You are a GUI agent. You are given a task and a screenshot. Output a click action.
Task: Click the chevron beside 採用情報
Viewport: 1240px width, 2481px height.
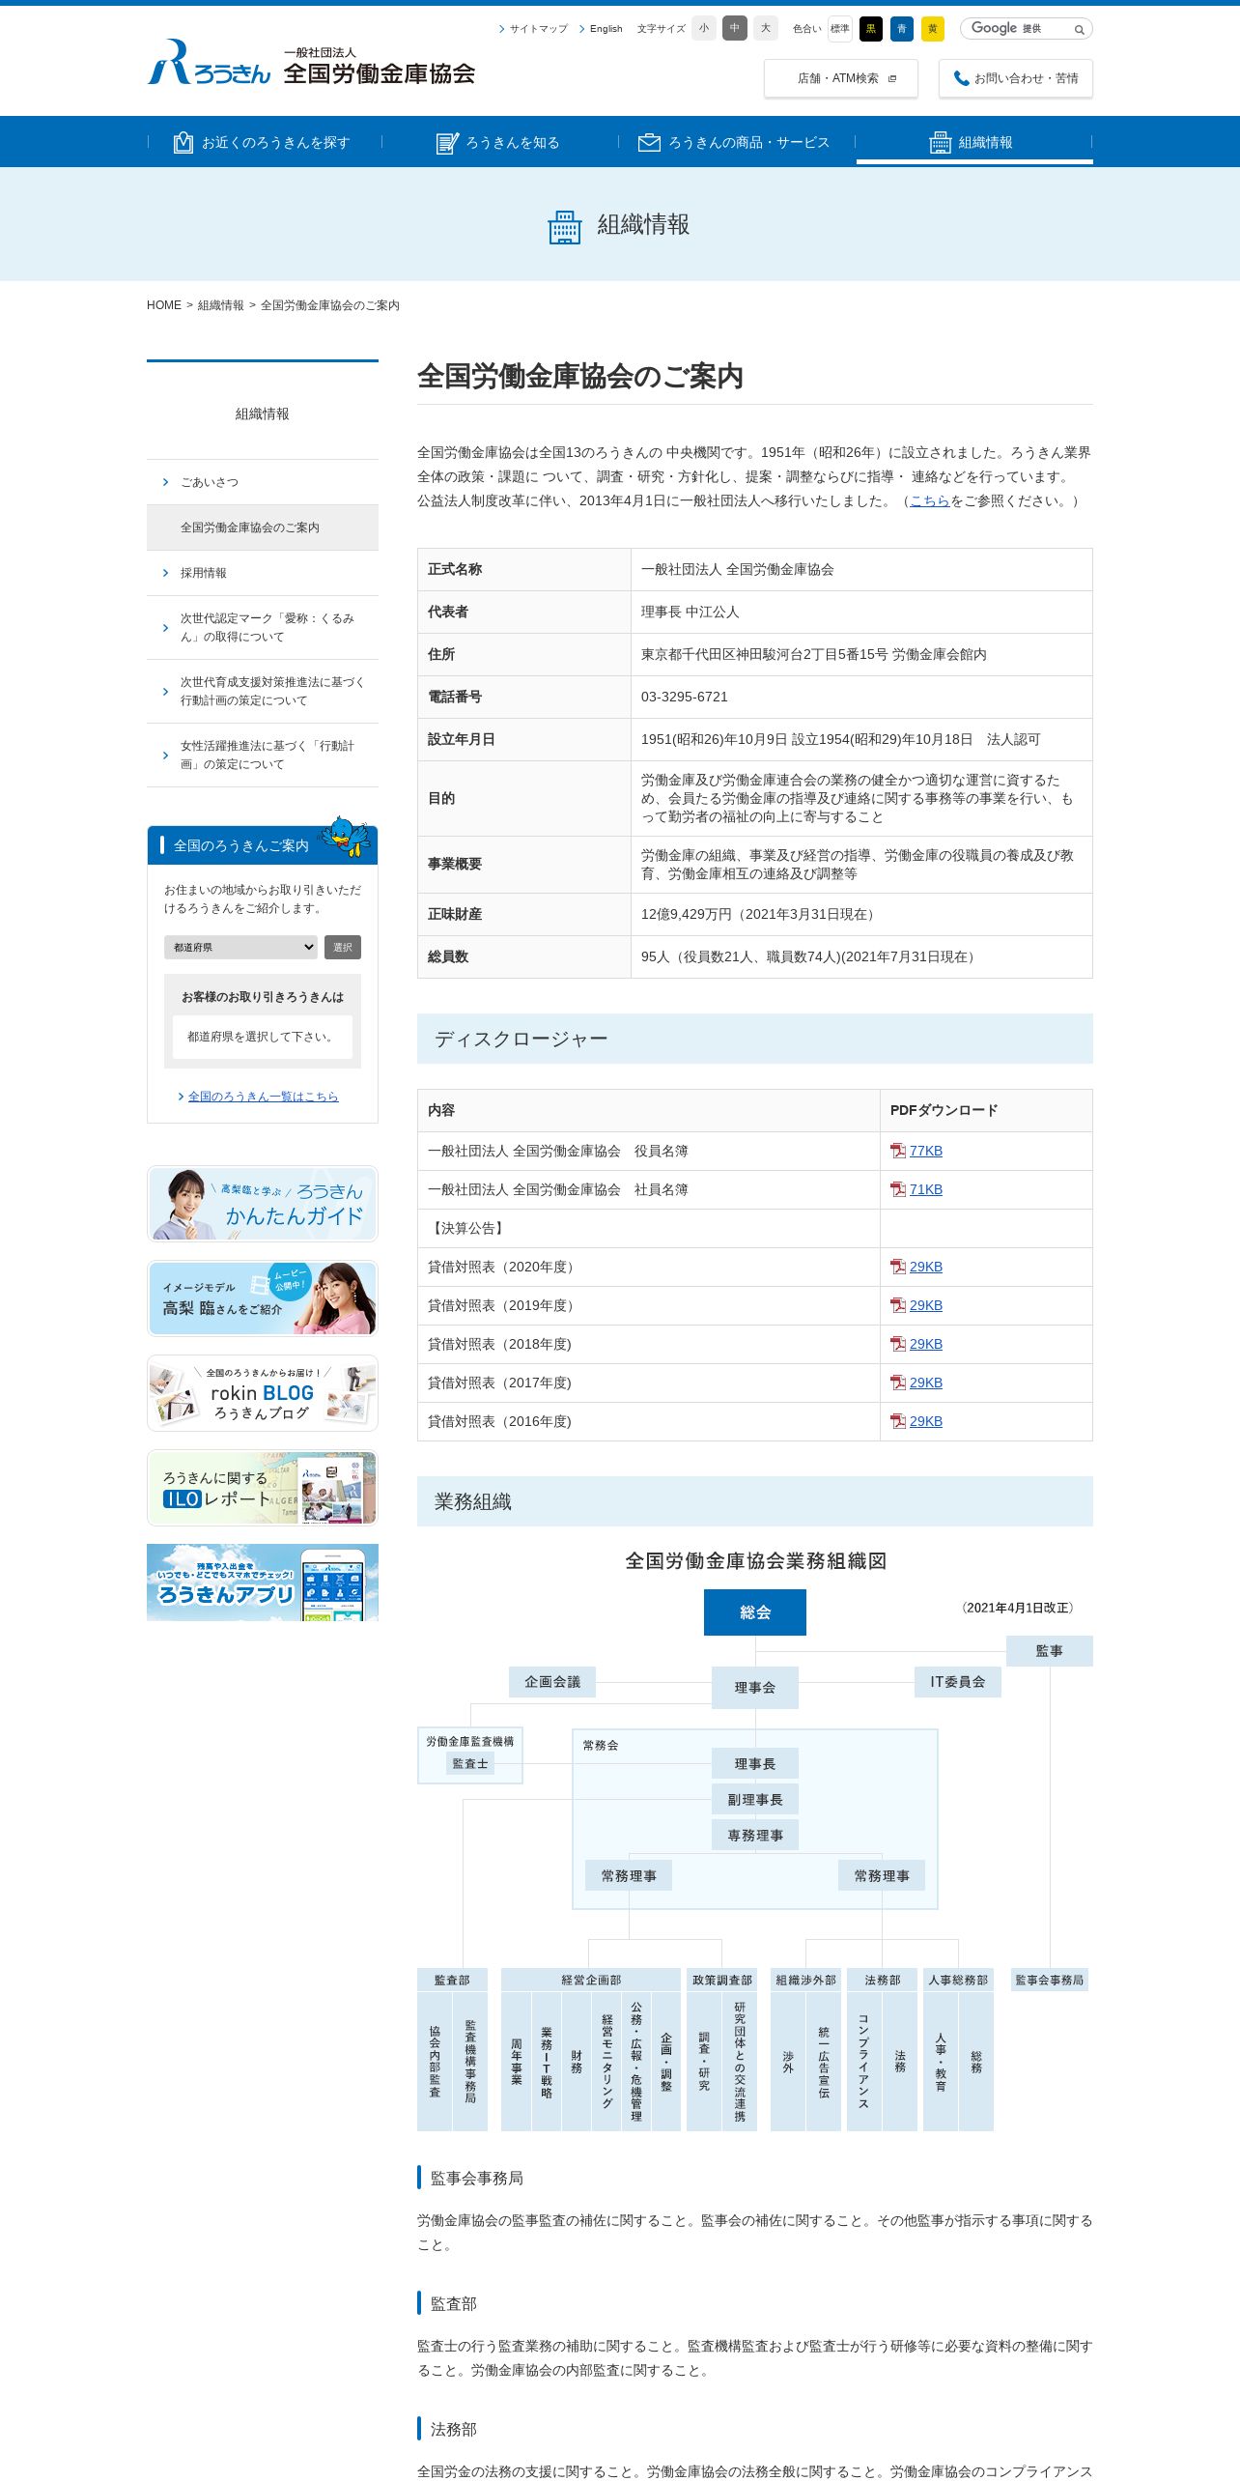click(165, 573)
